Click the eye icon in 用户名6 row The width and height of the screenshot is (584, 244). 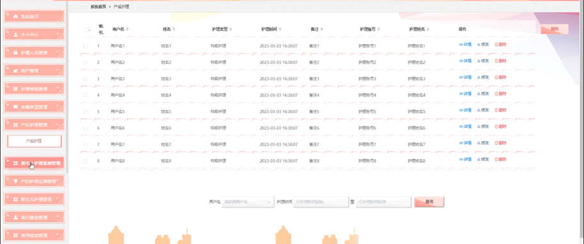461,126
